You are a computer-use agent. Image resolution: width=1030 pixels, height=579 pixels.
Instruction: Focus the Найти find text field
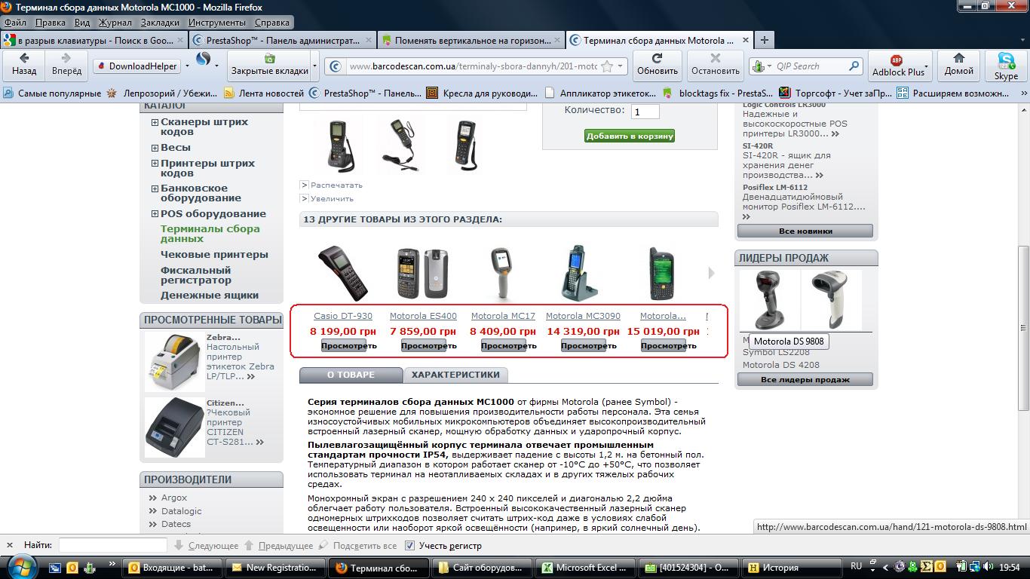point(112,545)
